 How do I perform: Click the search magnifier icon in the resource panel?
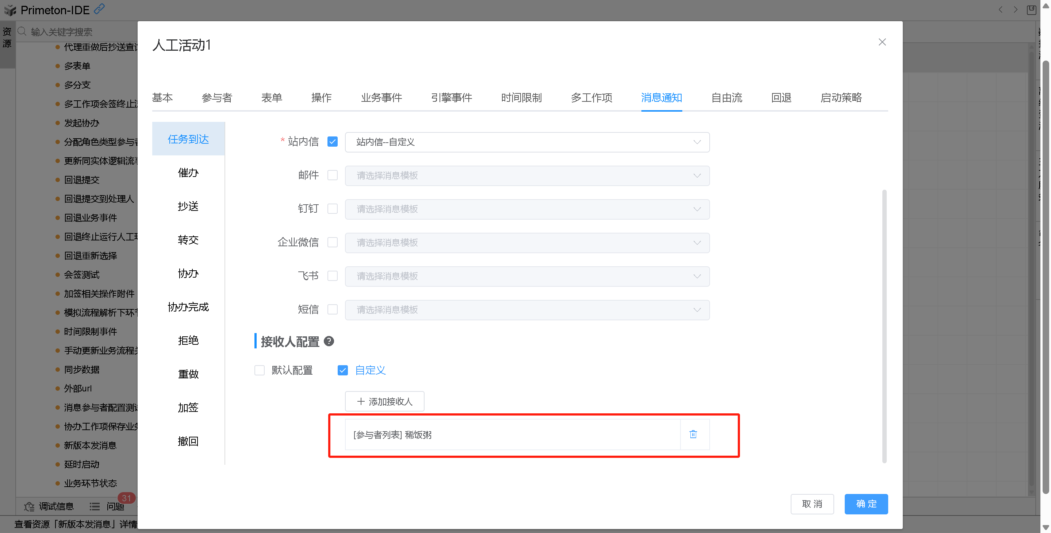(22, 31)
